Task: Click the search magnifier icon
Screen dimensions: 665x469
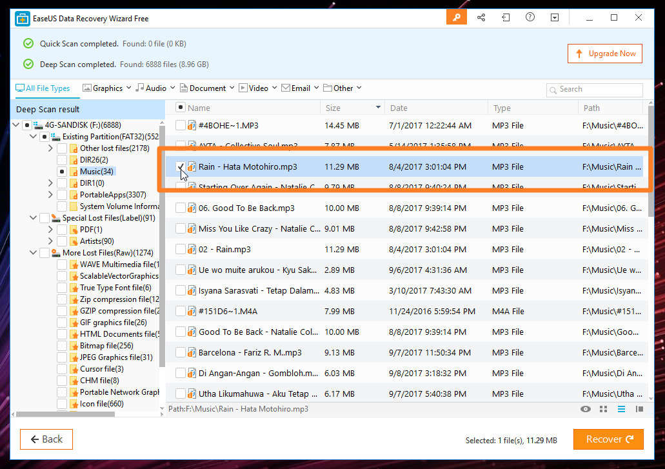Action: 553,90
